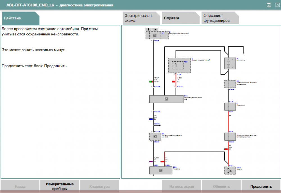Click the info icon above the diagram

point(149,29)
